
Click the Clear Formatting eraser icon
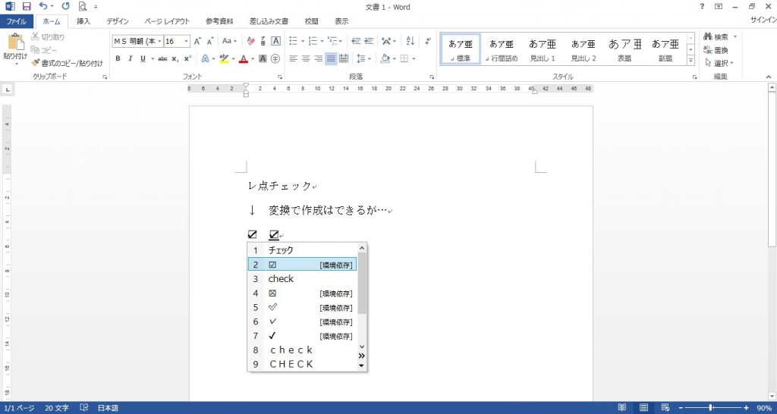tap(251, 41)
